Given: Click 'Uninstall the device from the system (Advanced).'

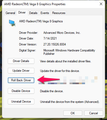Looking at the screenshot, I should [70, 102].
